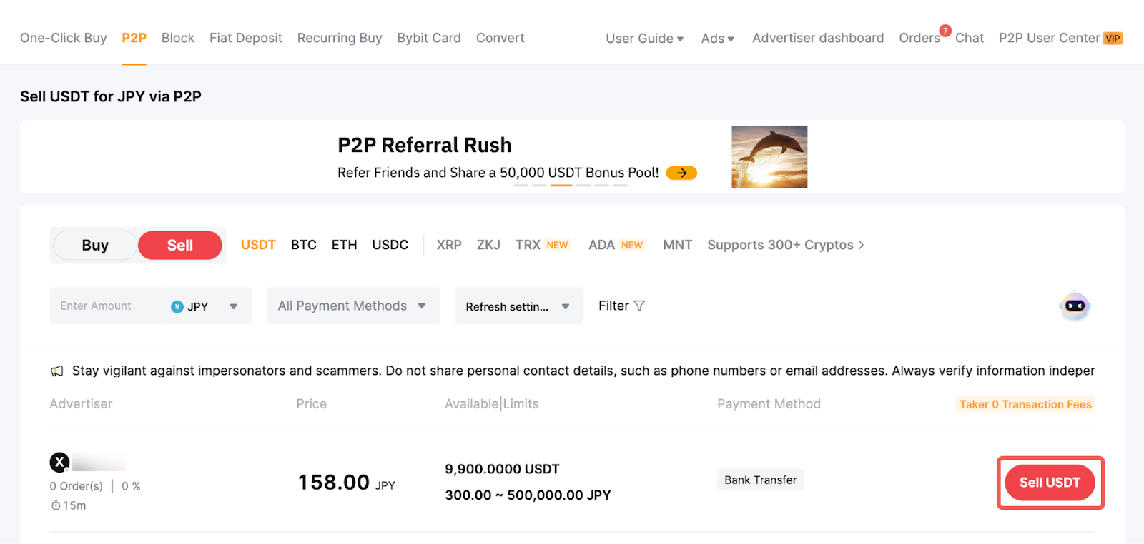
Task: Click the VIP badge next to P2P User Center
Action: 1113,39
